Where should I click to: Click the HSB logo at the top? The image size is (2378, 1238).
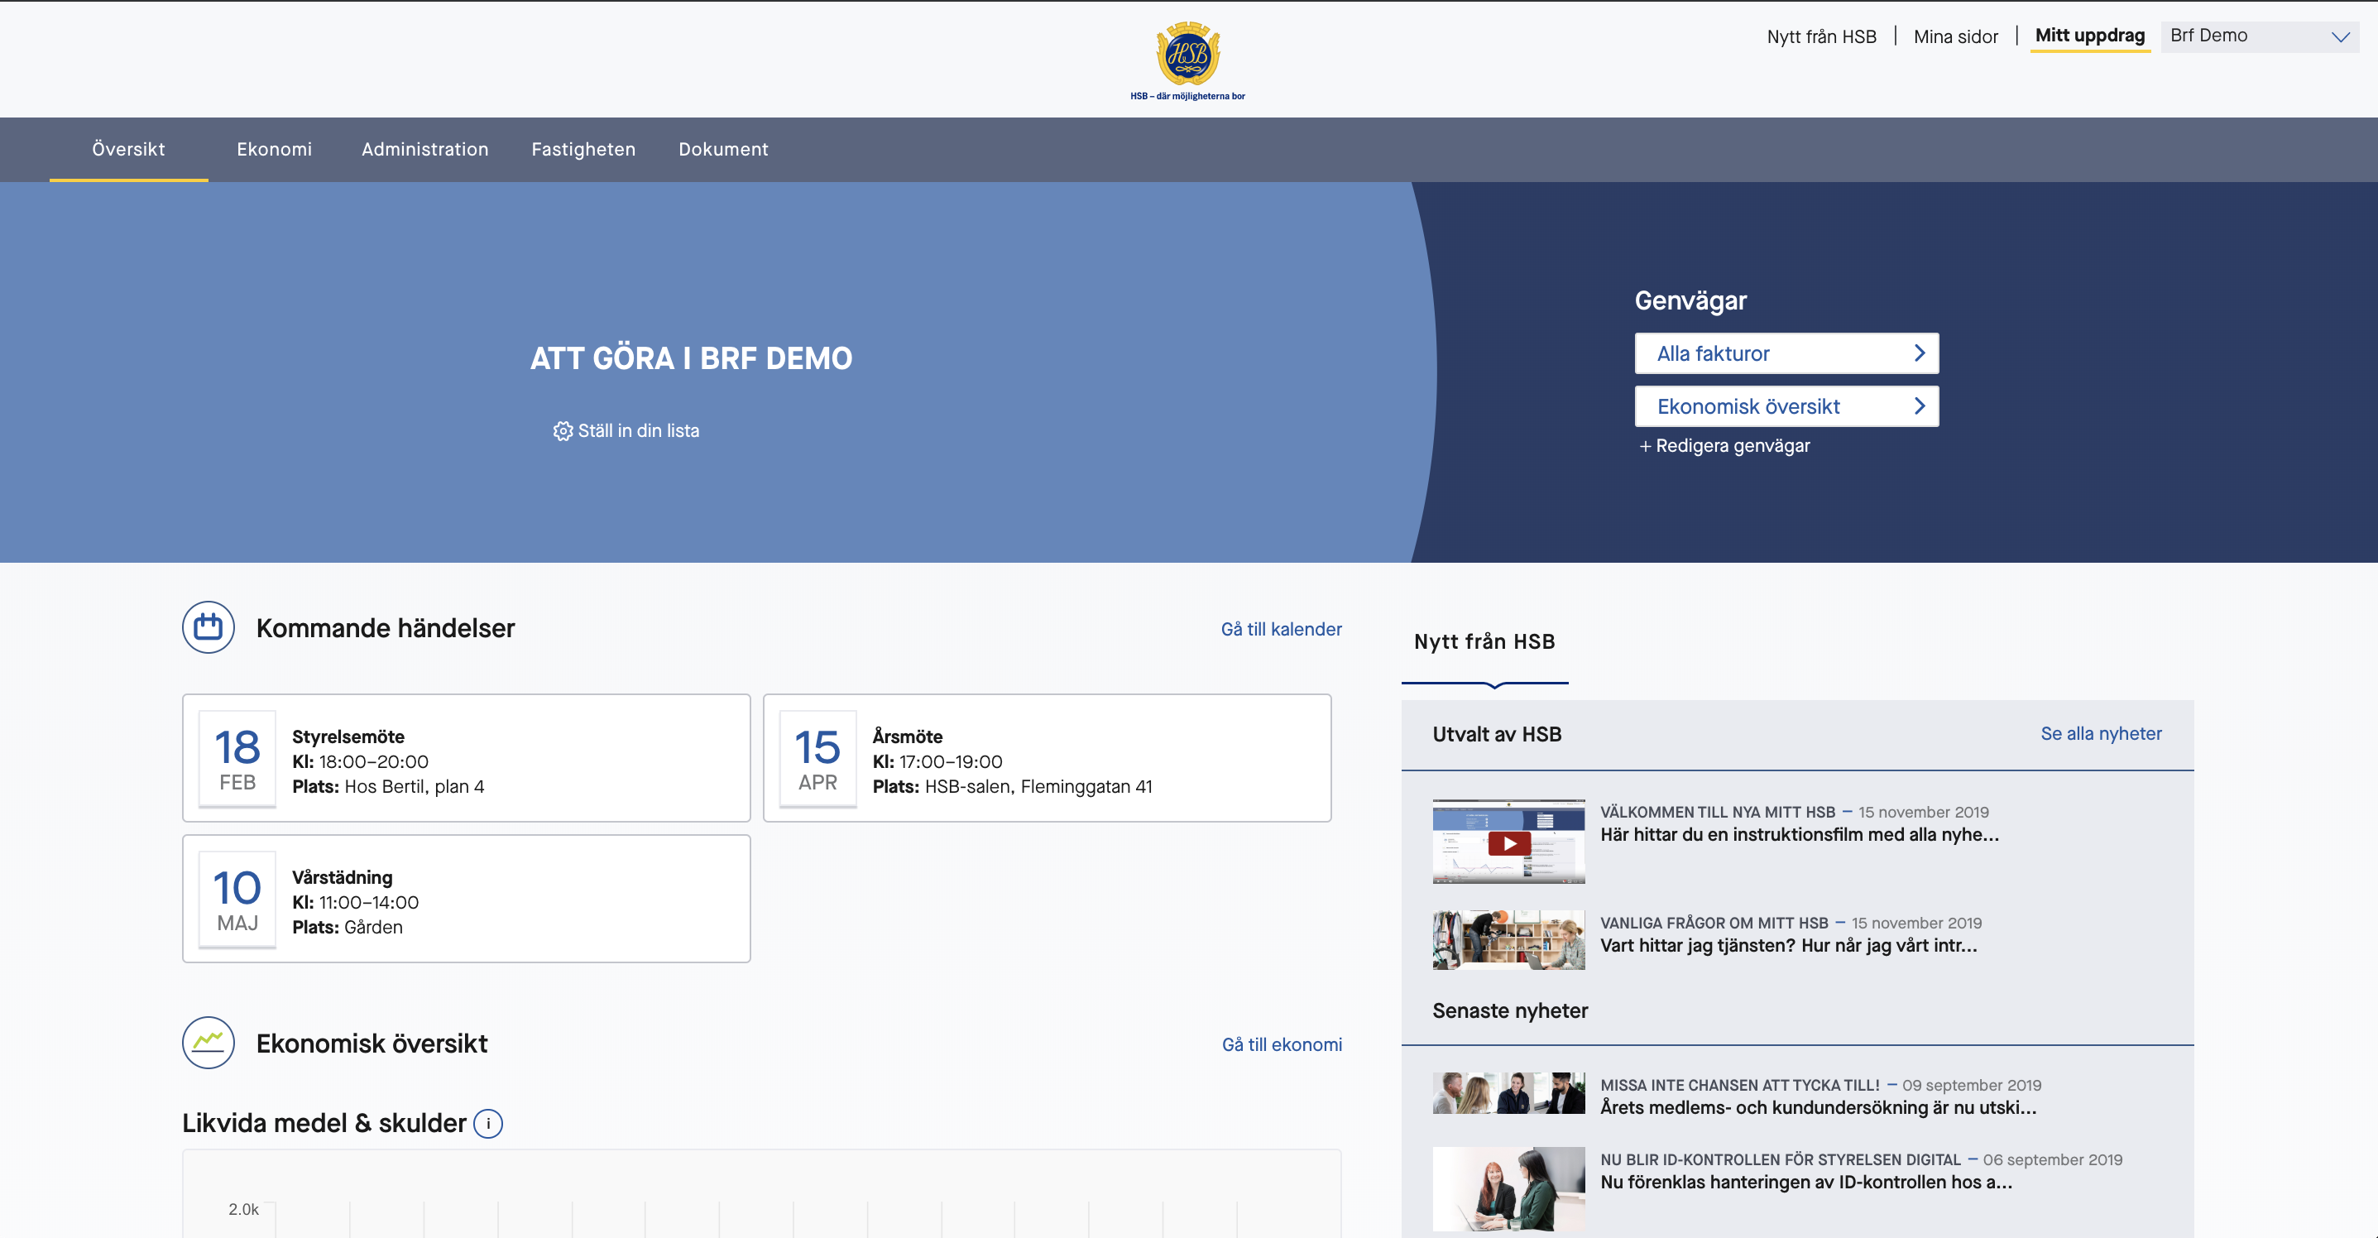(1188, 60)
